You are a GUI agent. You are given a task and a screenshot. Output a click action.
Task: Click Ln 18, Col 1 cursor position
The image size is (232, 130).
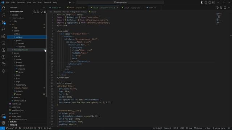(157, 128)
